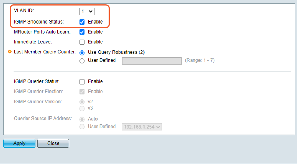Enable the Immediate Leave checkbox
The image size is (297, 164).
click(82, 42)
